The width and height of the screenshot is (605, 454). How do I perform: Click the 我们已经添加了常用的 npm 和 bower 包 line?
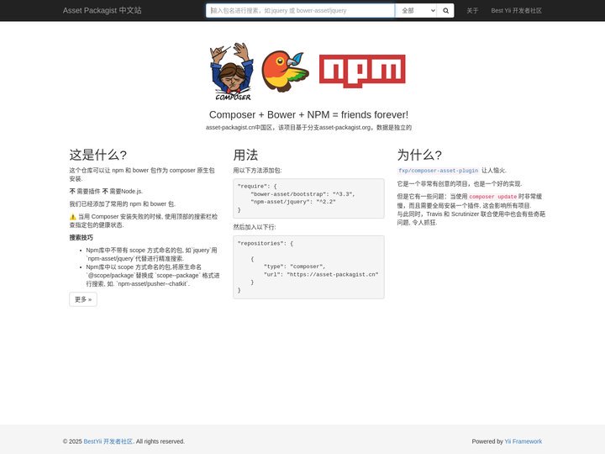123,203
